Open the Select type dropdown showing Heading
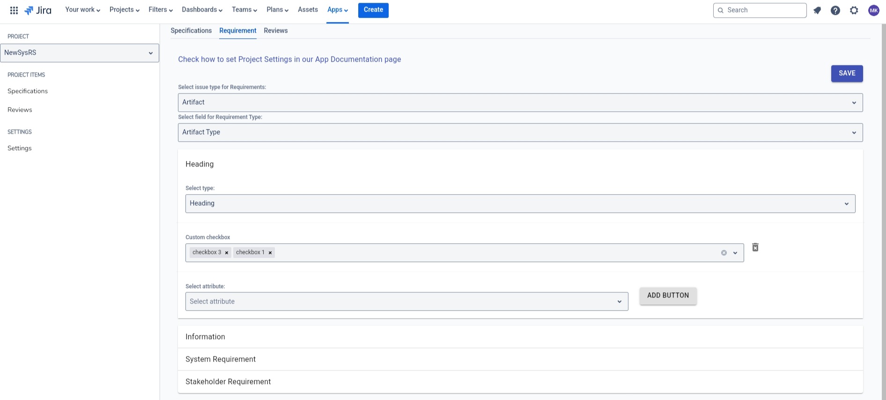The image size is (886, 400). (x=520, y=204)
